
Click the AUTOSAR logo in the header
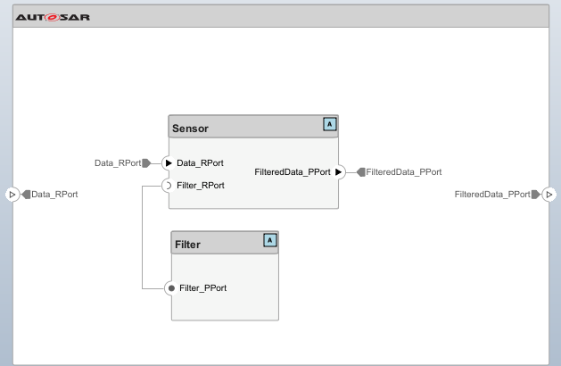(x=52, y=17)
